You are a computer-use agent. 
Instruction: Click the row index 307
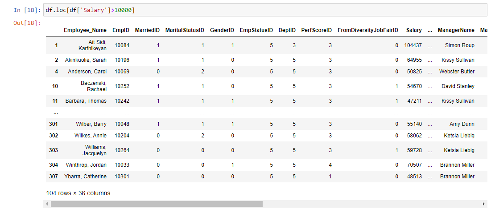(x=54, y=177)
